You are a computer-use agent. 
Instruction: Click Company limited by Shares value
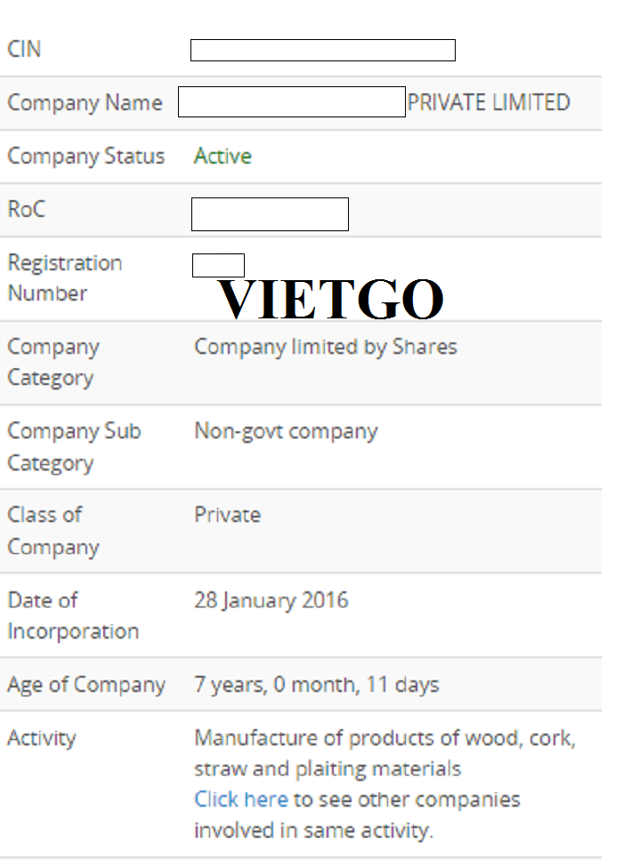pyautogui.click(x=326, y=347)
